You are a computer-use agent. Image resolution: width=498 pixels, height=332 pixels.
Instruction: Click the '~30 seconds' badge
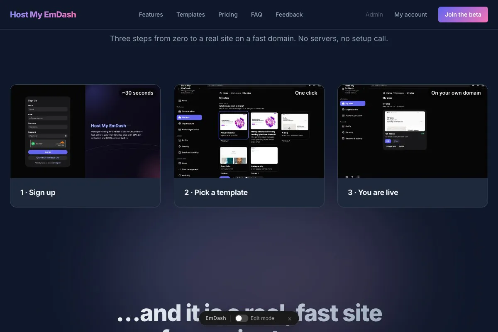[x=138, y=93]
